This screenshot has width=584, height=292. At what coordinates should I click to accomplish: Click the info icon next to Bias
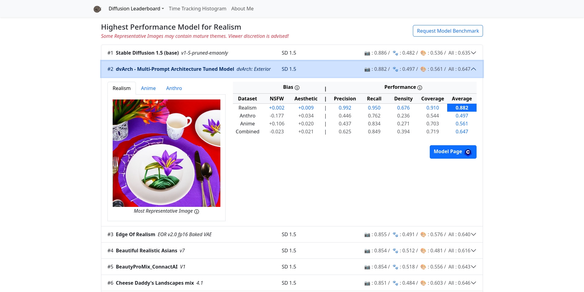pos(297,88)
